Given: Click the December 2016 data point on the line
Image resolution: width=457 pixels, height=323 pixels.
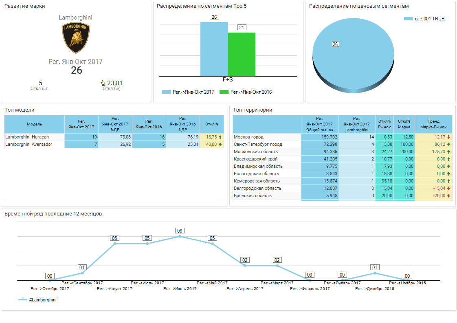Looking at the screenshot, I should [375, 273].
